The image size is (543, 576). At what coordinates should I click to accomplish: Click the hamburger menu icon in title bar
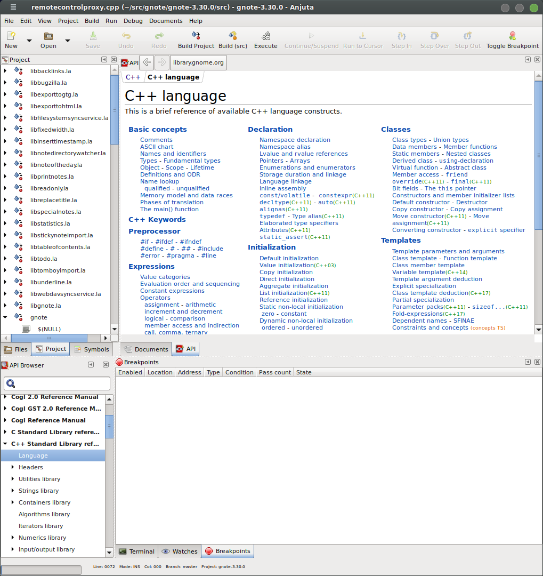pos(13,7)
